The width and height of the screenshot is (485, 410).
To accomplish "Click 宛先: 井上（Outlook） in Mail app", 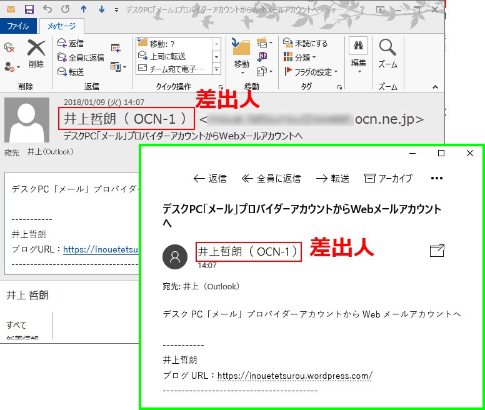I will coord(201,287).
